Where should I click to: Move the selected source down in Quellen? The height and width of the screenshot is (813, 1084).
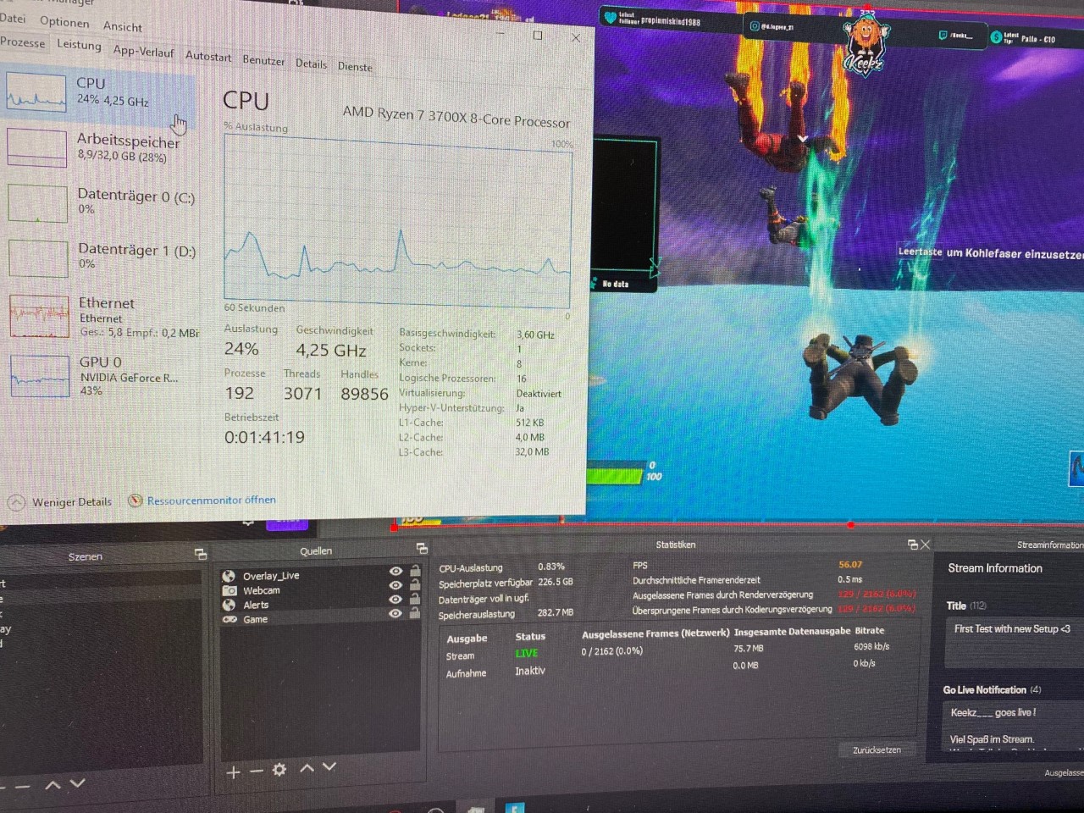[329, 766]
